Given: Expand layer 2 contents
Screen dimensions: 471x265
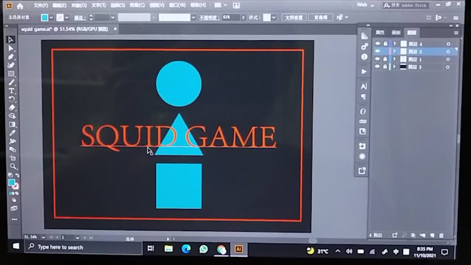Looking at the screenshot, I should [x=395, y=51].
